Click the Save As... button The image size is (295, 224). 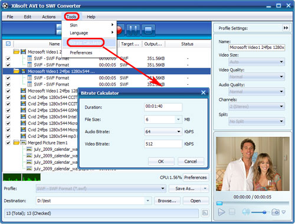point(185,189)
